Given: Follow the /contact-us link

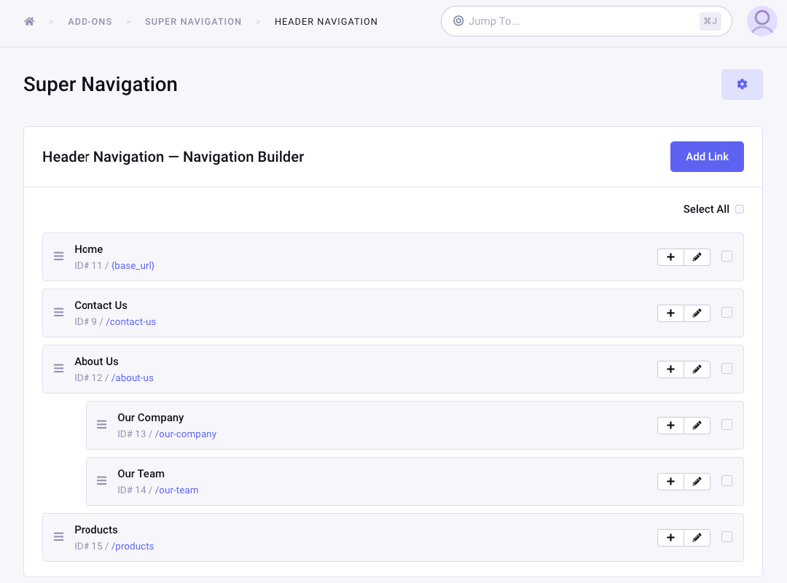Looking at the screenshot, I should (131, 322).
